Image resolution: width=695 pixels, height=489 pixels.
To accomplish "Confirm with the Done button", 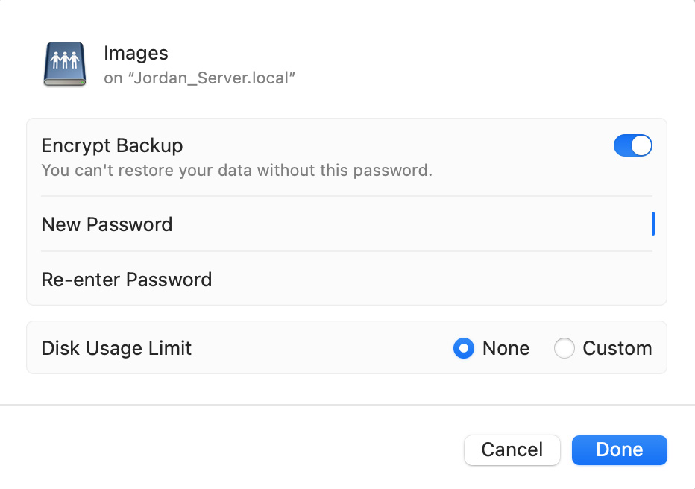I will pos(619,449).
